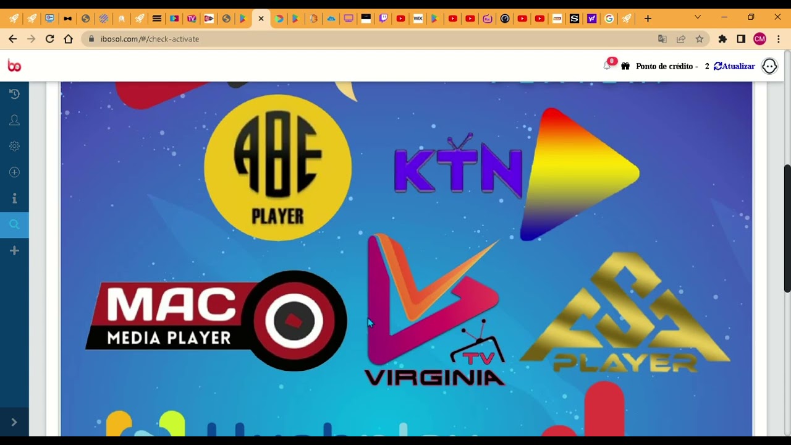The width and height of the screenshot is (791, 445).
Task: Open the CM Chrome profile
Action: tap(759, 39)
